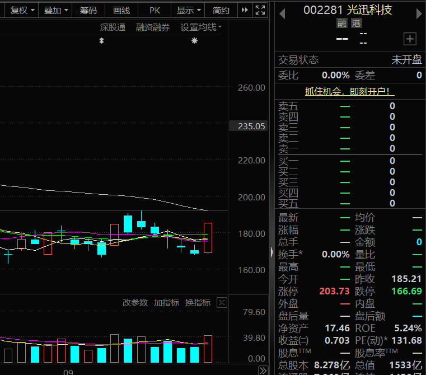Click the 收益(二) value 0.703
Screen dimensions: 426x375
point(337,340)
